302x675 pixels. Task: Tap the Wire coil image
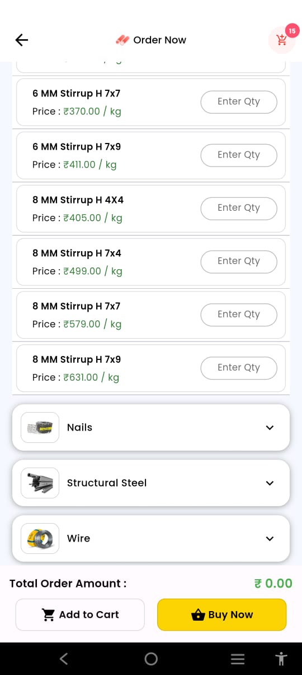click(x=40, y=538)
